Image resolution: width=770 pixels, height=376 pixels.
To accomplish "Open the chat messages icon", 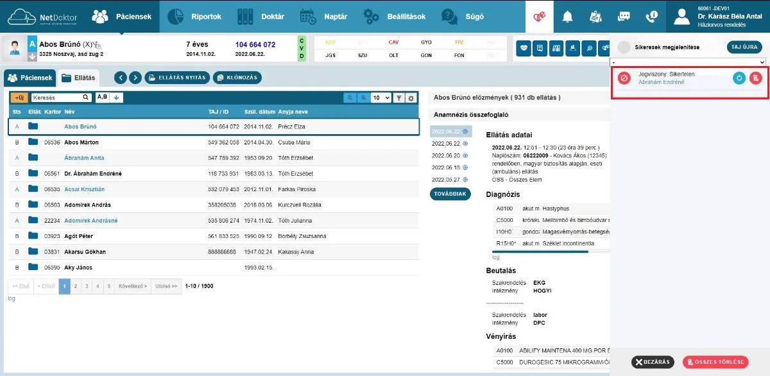I will [623, 17].
